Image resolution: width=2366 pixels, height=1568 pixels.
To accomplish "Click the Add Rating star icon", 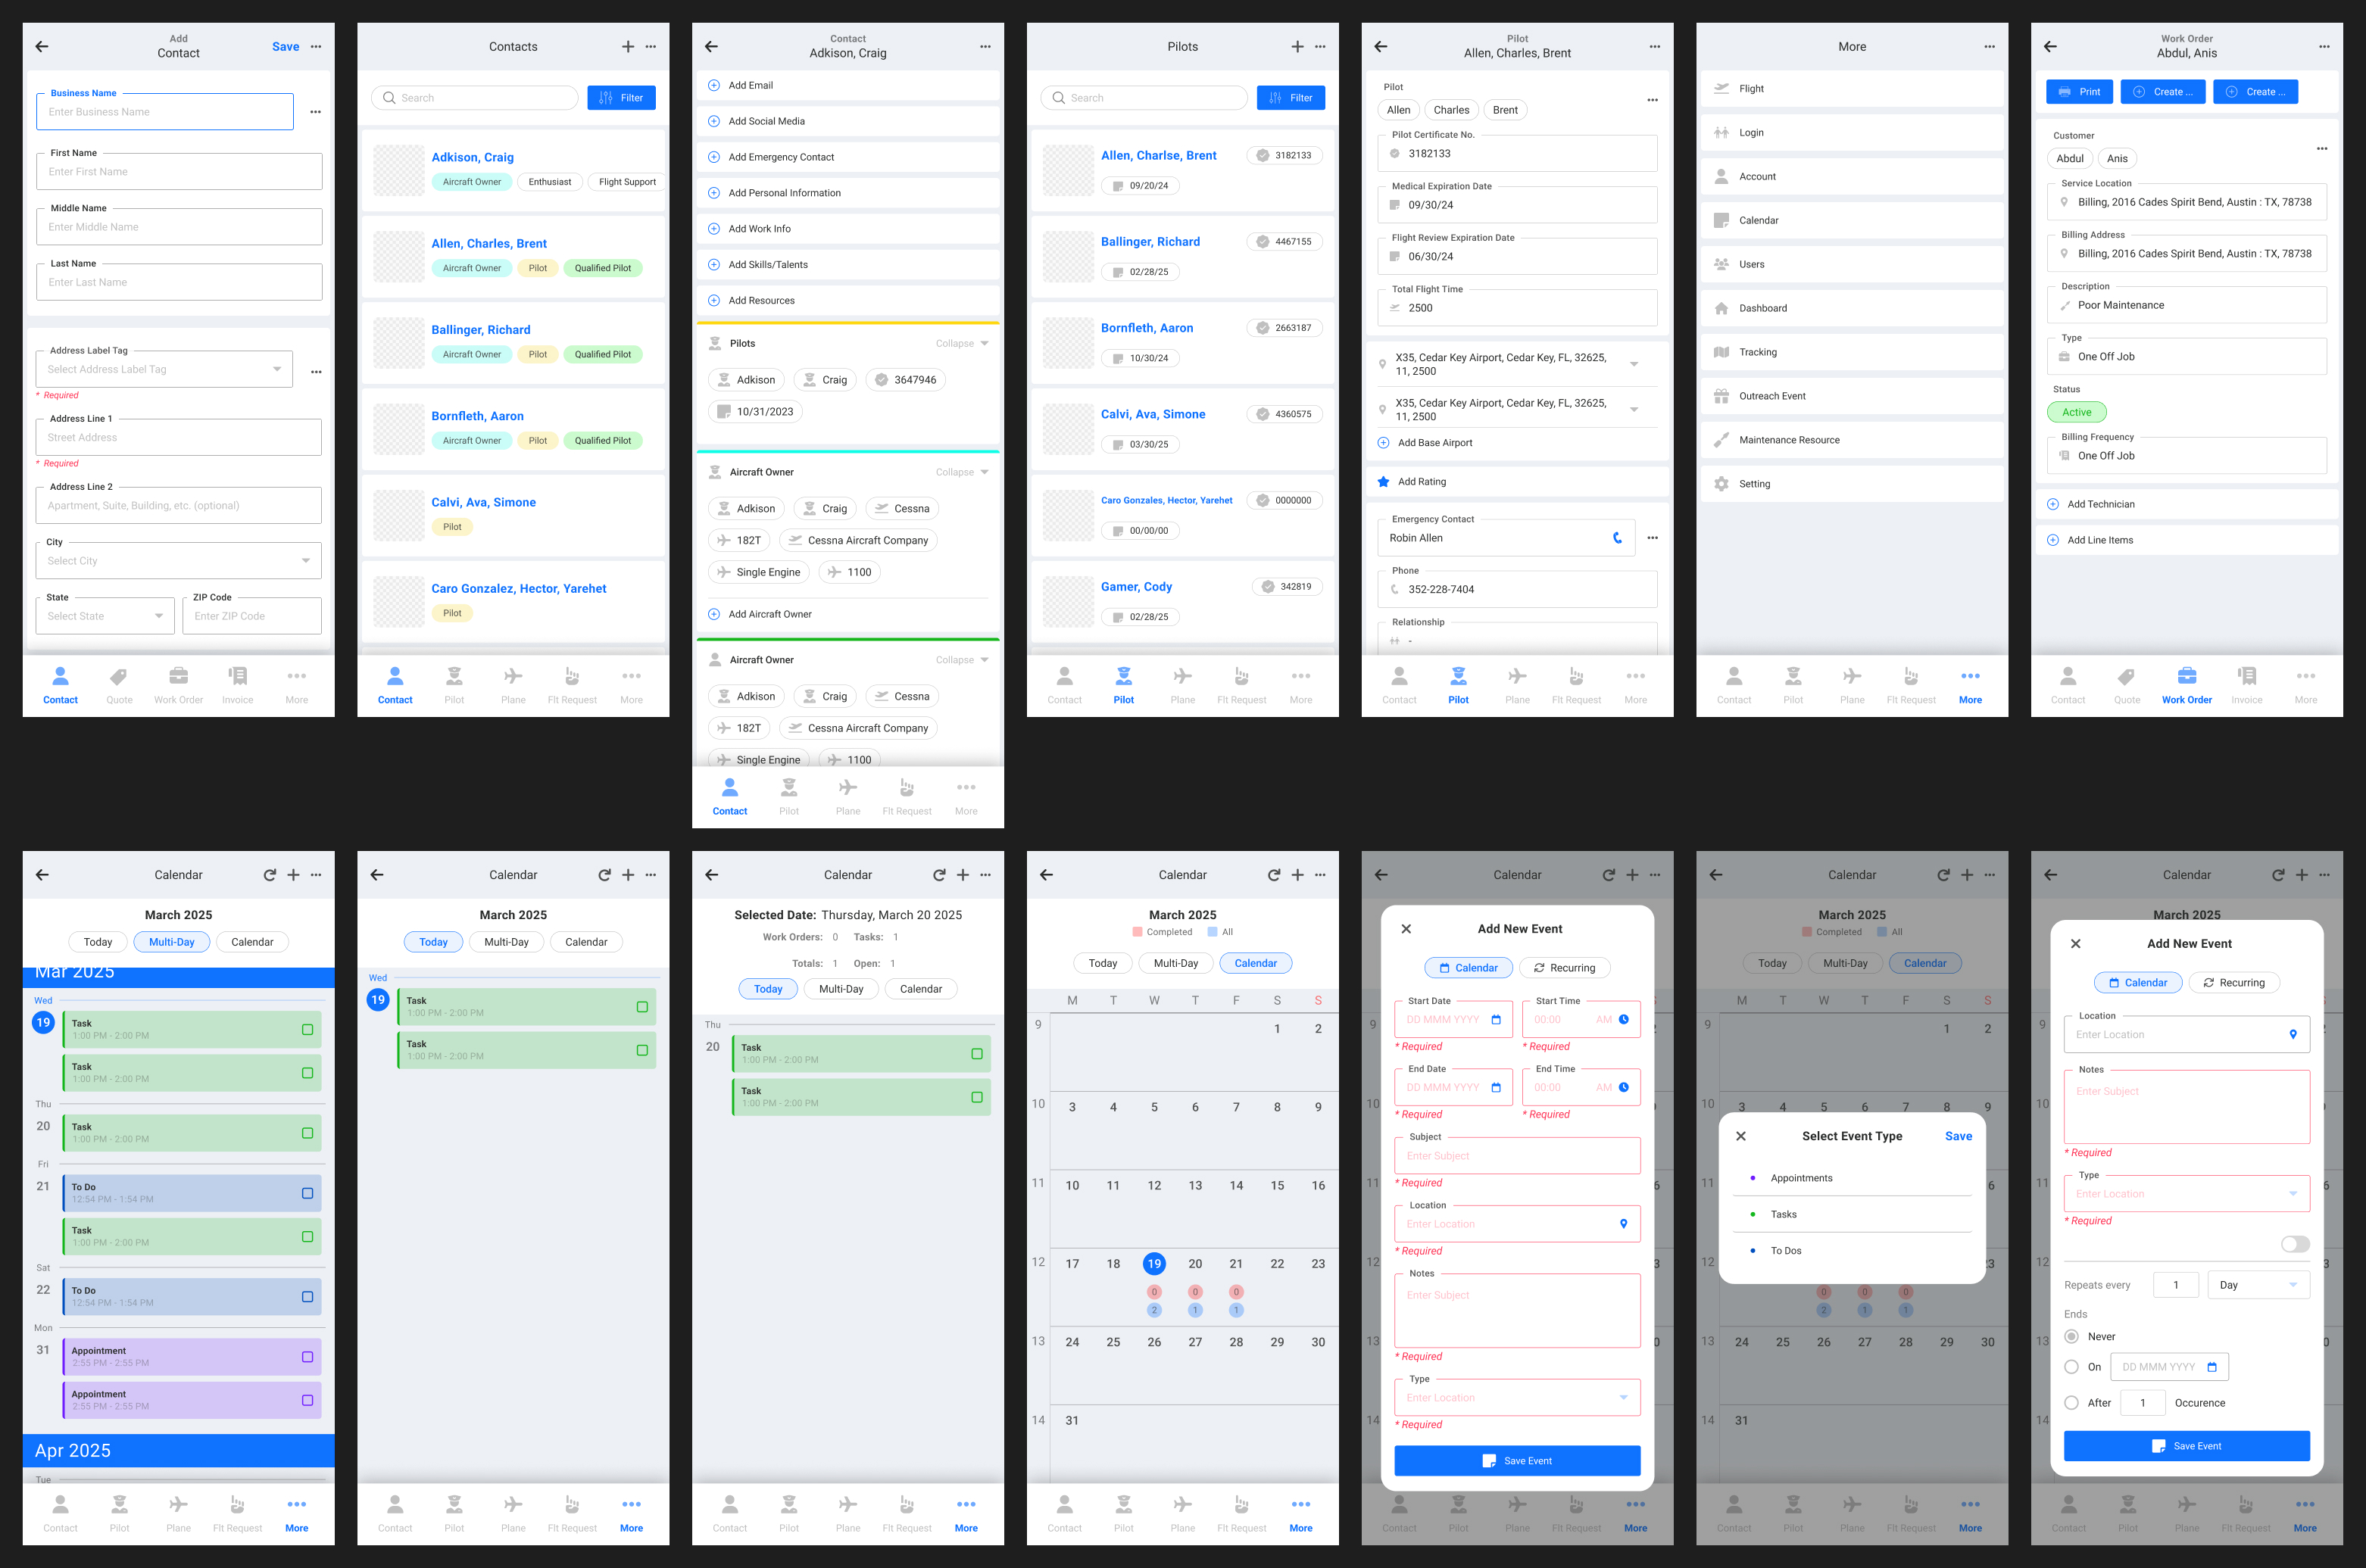I will (1383, 482).
